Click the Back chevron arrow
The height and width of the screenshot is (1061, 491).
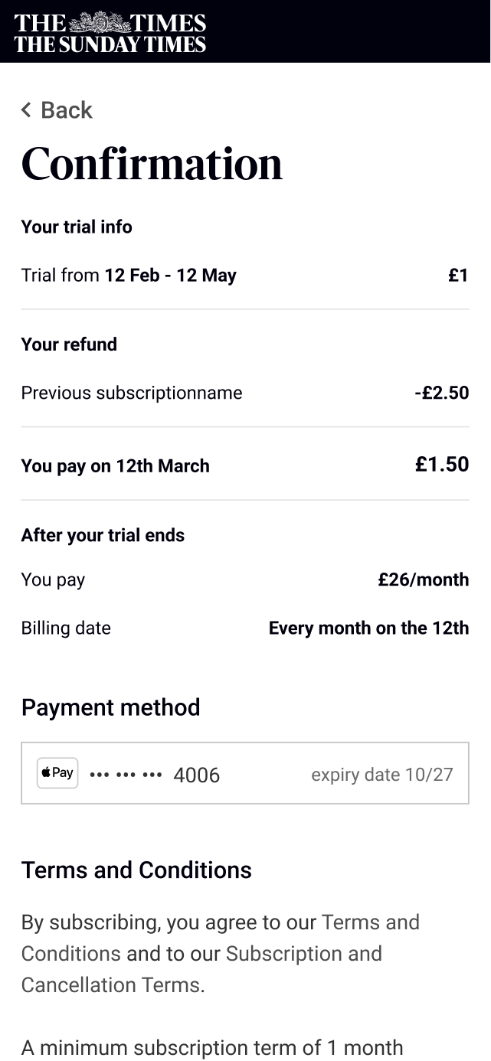26,110
